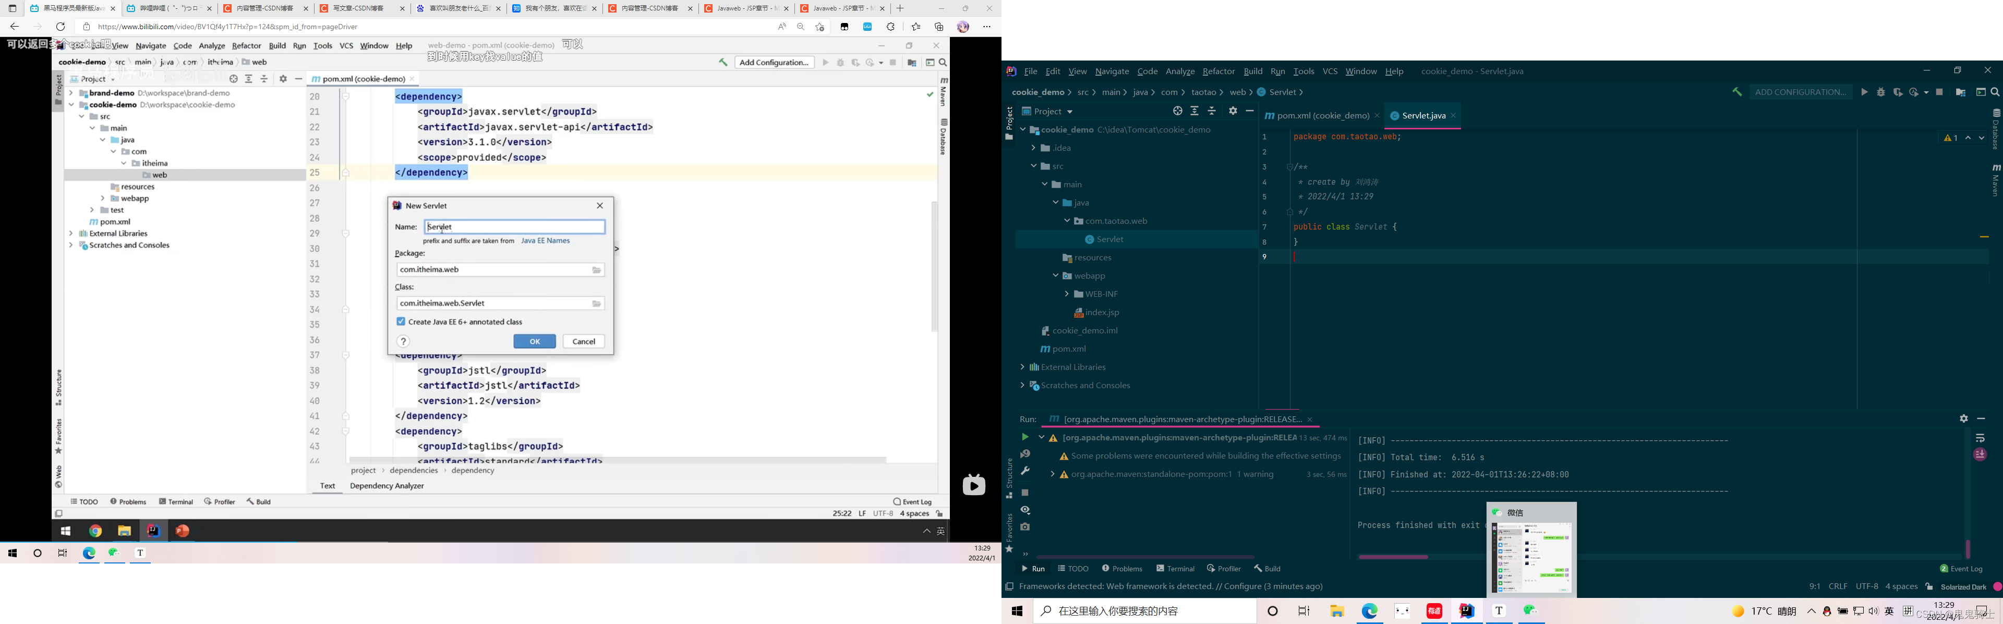Click the rerun green play icon in Run panel

(1025, 437)
